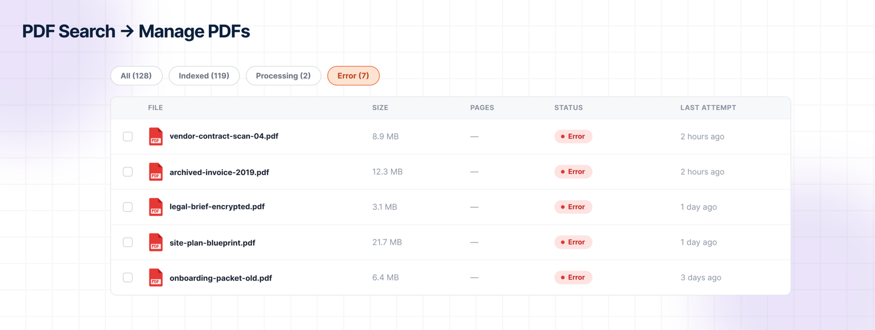The width and height of the screenshot is (875, 330).
Task: Click the 3.1 MB size value
Action: [x=384, y=207]
